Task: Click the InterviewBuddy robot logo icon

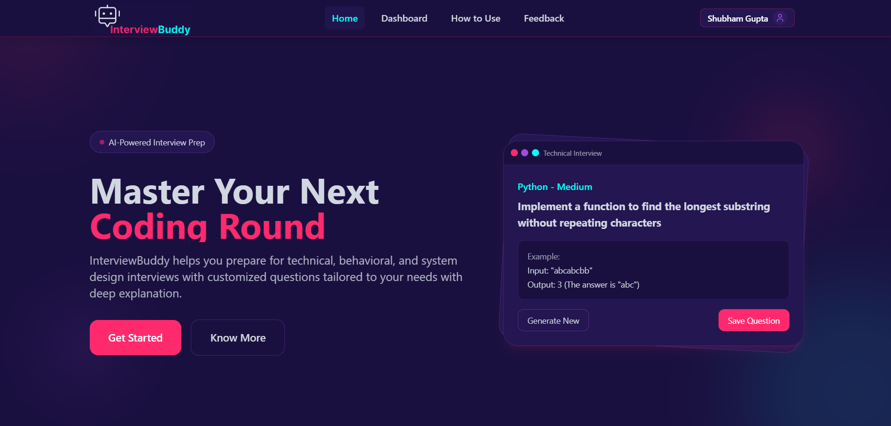Action: (107, 15)
